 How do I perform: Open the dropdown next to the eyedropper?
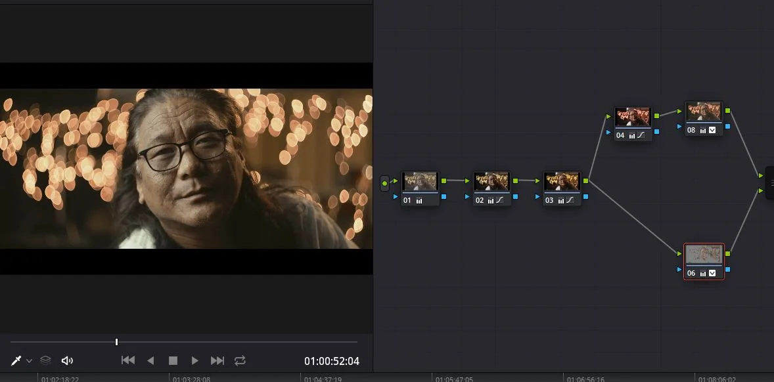pyautogui.click(x=29, y=361)
